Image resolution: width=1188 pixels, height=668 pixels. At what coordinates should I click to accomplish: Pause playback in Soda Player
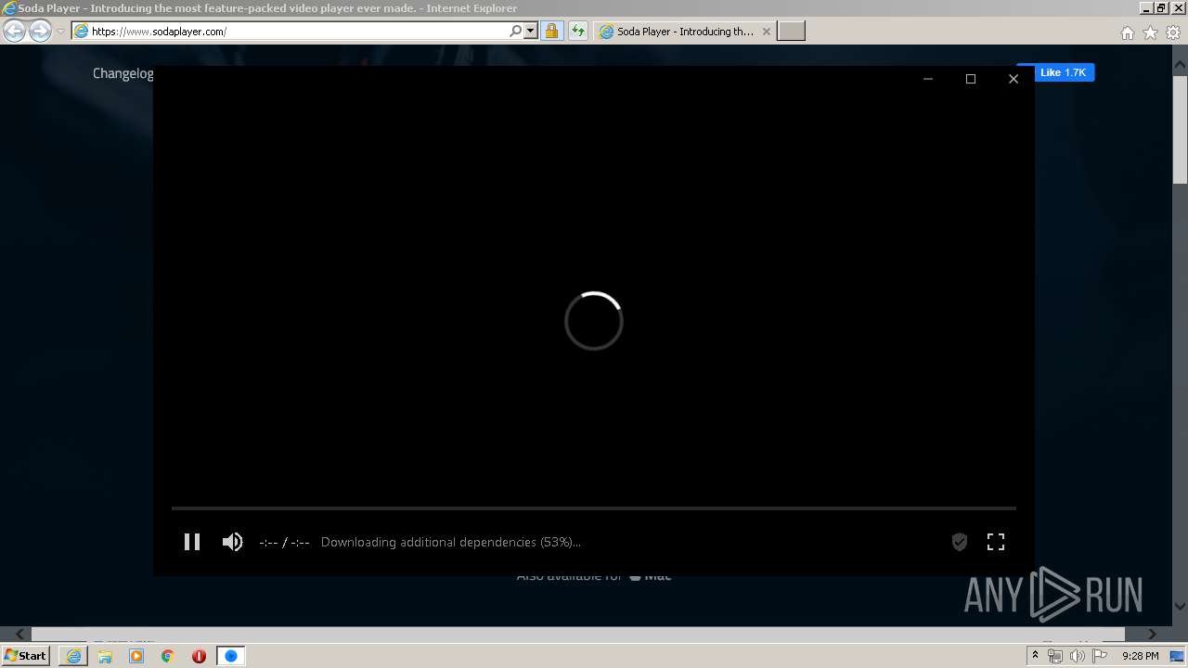(x=192, y=542)
